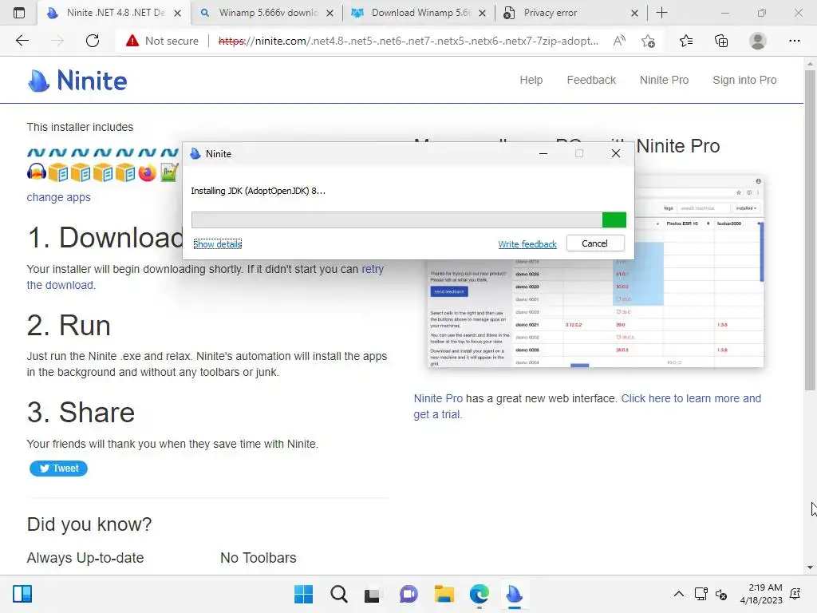Close the Ninite installer dialog

[x=615, y=153]
